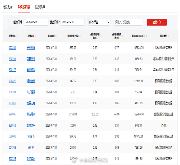Viewport: 180px width, 165px height.
Task: Open stock code 920005 link
Action: click(x=12, y=114)
